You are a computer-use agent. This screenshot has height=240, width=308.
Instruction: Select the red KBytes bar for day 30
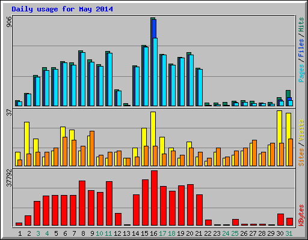(280, 220)
